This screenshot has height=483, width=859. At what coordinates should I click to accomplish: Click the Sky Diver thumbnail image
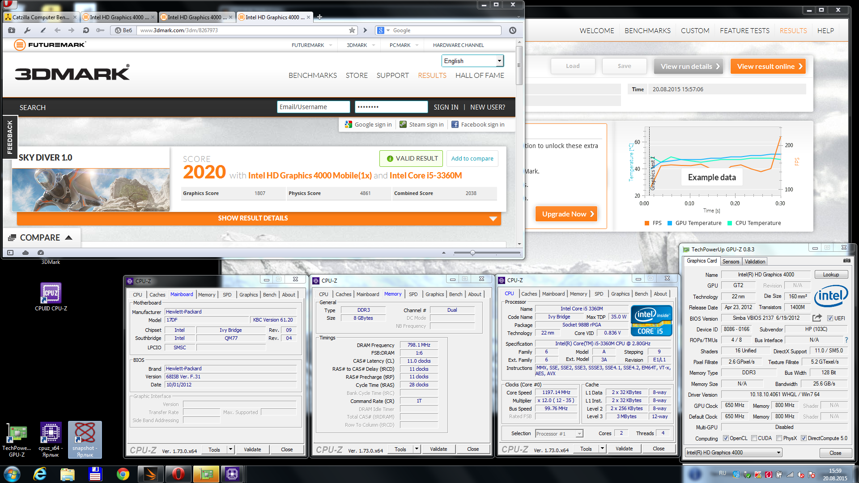[x=91, y=190]
